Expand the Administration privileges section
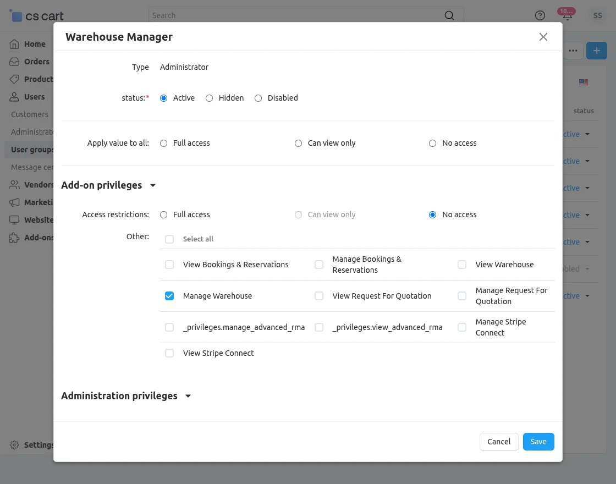 click(188, 396)
